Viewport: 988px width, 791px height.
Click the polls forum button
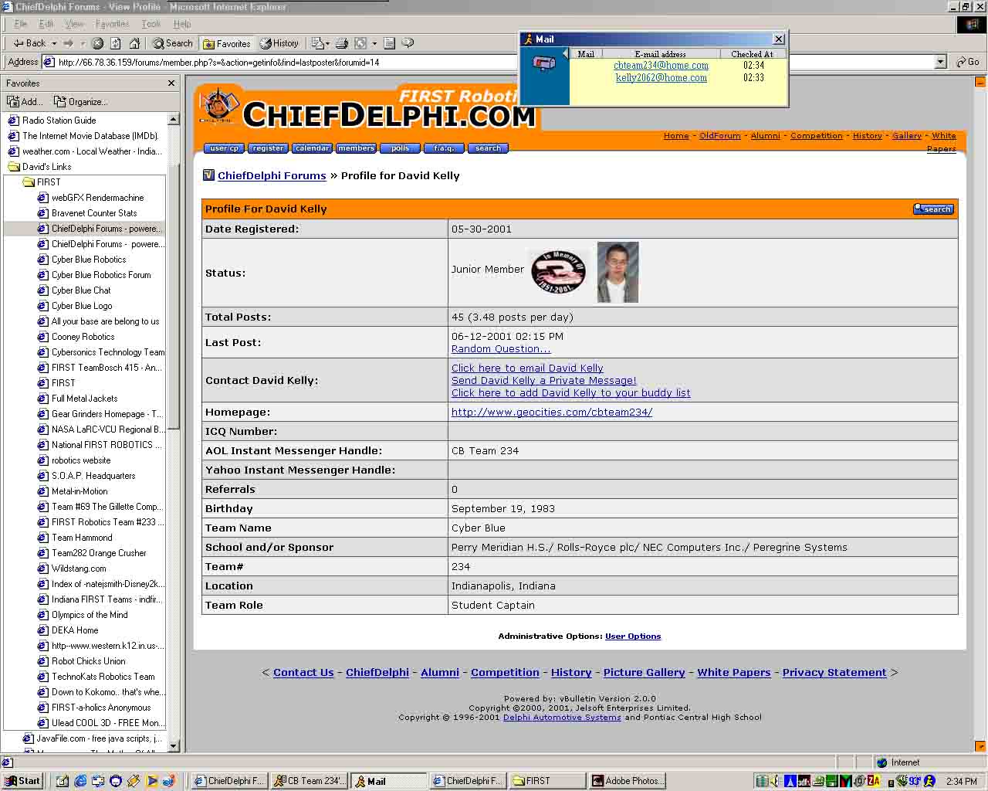point(400,148)
